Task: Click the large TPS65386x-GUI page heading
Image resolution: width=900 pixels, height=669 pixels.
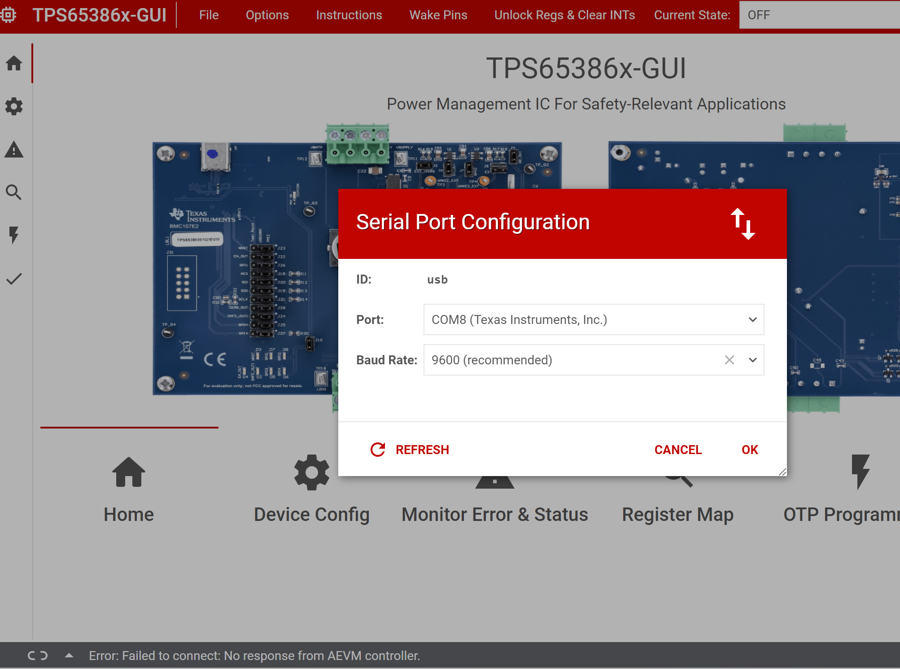Action: point(586,69)
